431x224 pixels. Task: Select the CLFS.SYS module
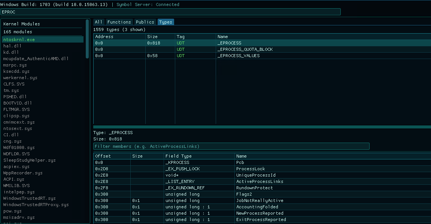[43, 84]
